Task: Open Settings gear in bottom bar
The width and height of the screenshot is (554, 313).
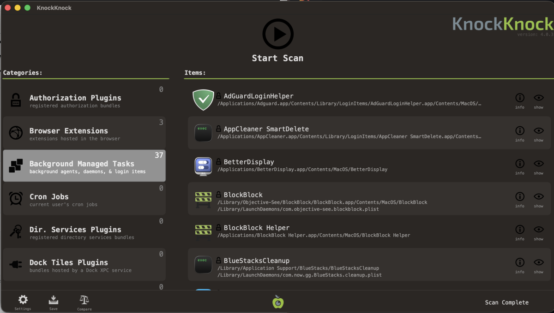Action: tap(23, 300)
